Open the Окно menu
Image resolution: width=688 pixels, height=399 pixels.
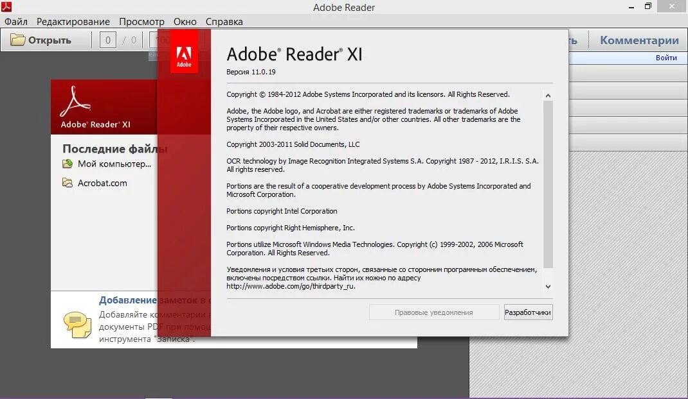[185, 21]
